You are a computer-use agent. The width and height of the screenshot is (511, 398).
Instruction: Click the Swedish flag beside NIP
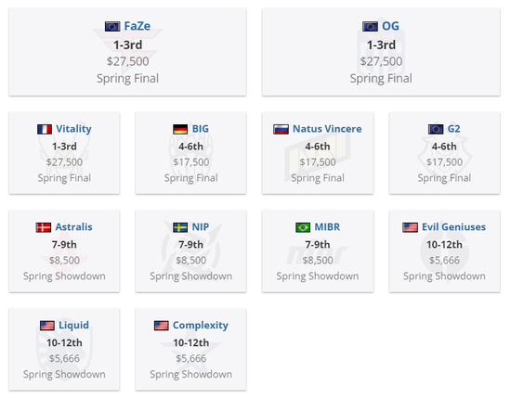click(x=180, y=227)
